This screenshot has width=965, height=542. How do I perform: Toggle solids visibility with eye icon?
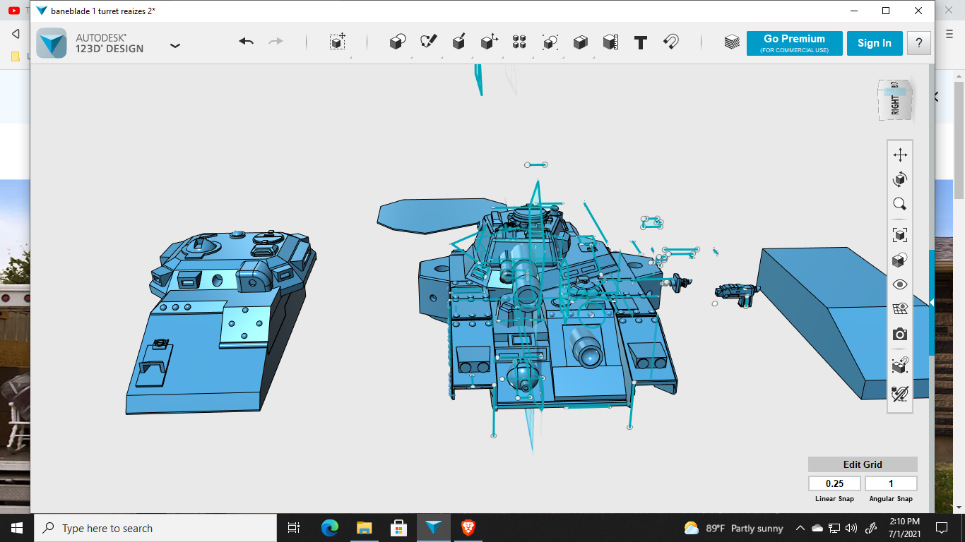tap(900, 284)
